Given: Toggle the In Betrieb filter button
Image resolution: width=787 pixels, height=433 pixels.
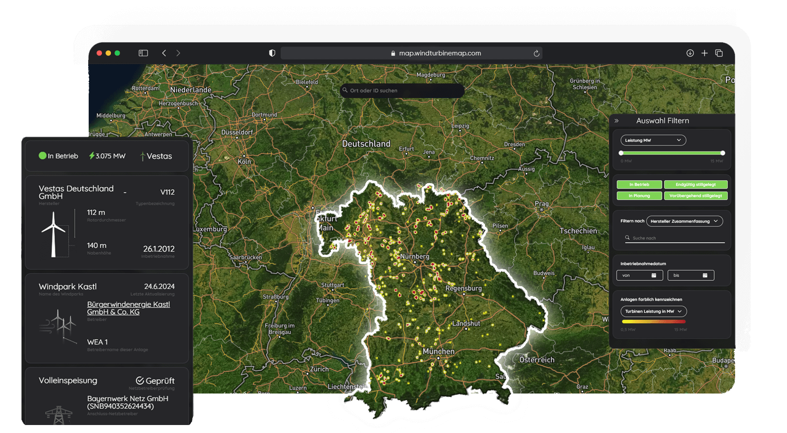Looking at the screenshot, I should coord(639,185).
